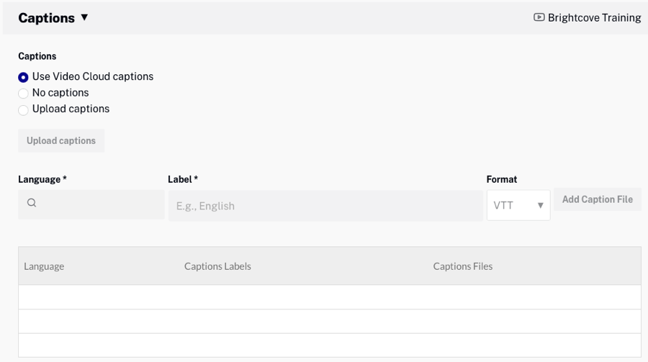Screen dimensions: 648x362
Task: Click the magnifier icon in Language field
Action: tap(32, 204)
